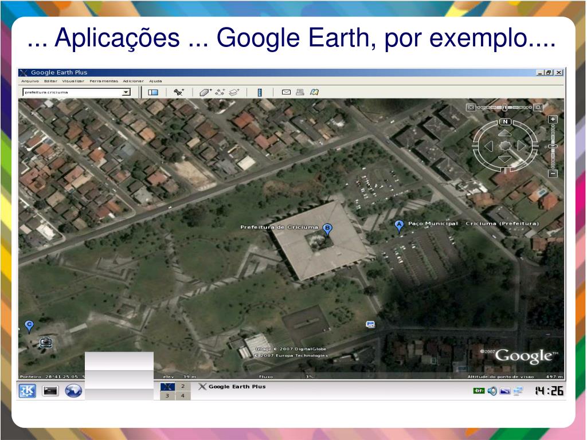Click the camera photo icon on the map
Image resolution: width=587 pixels, height=440 pixels.
(46, 342)
